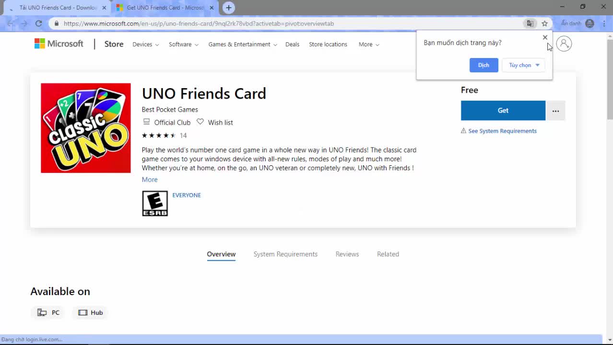Close the Tải UNO Friends Card tab
Image resolution: width=613 pixels, height=345 pixels.
(x=104, y=8)
